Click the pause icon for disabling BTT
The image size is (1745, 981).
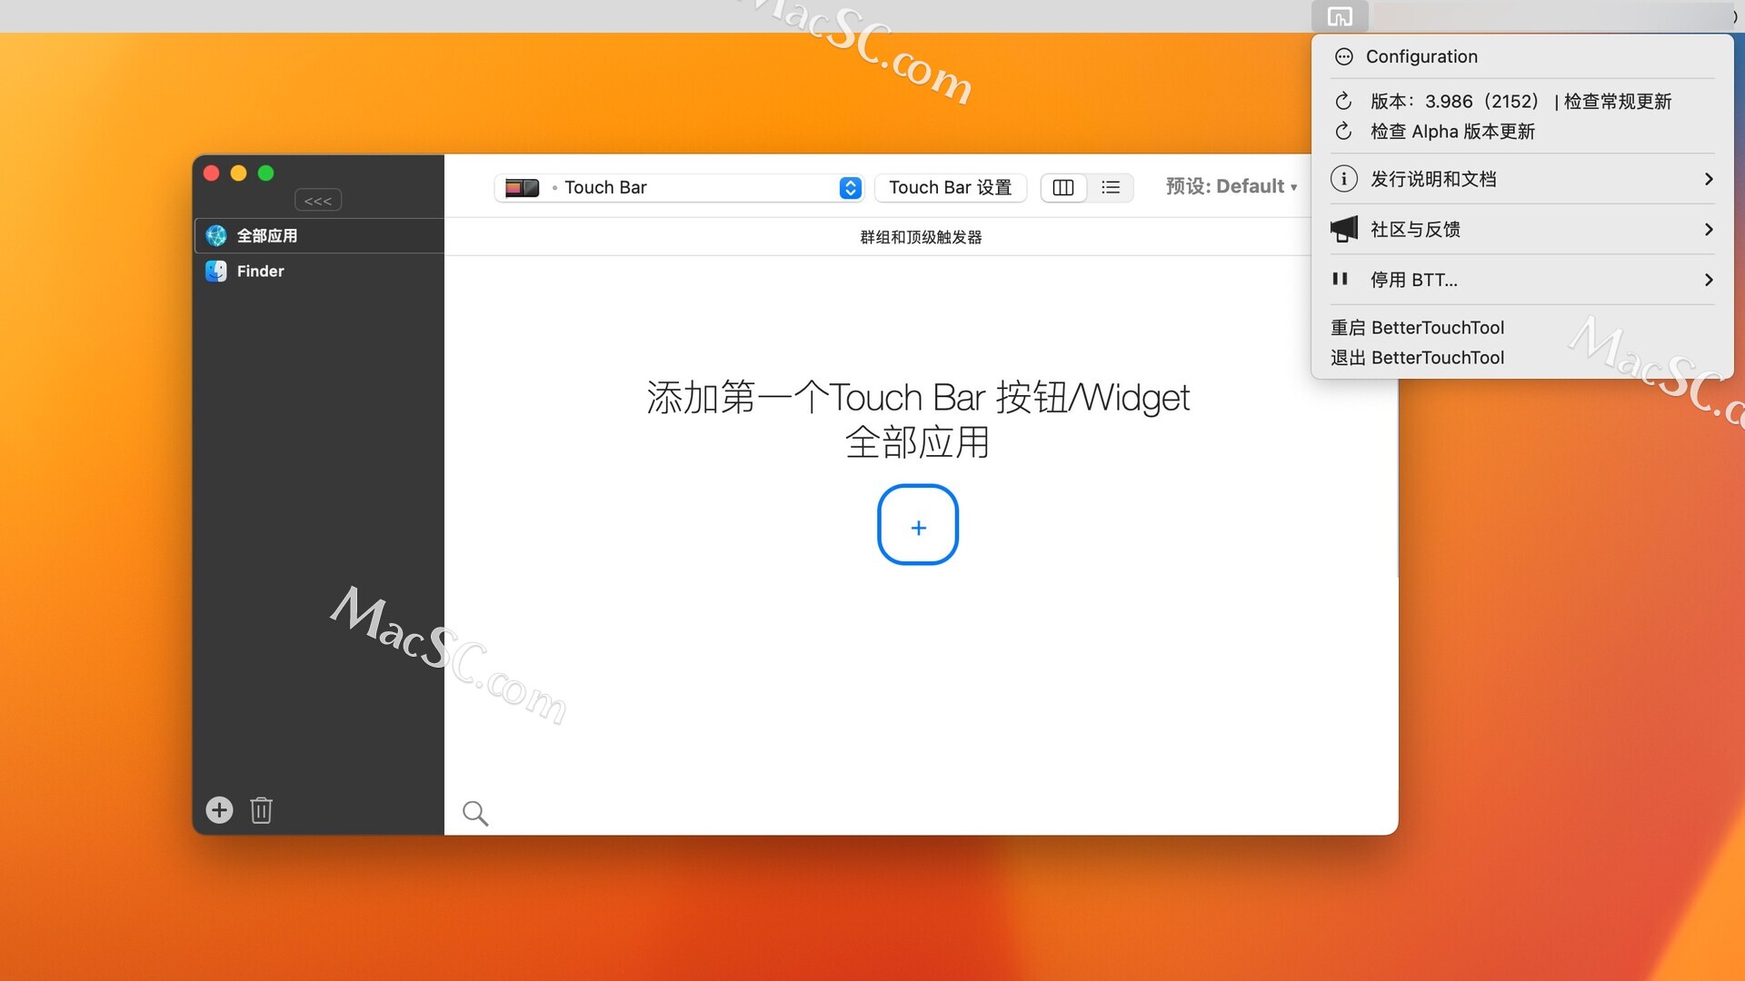click(x=1340, y=279)
